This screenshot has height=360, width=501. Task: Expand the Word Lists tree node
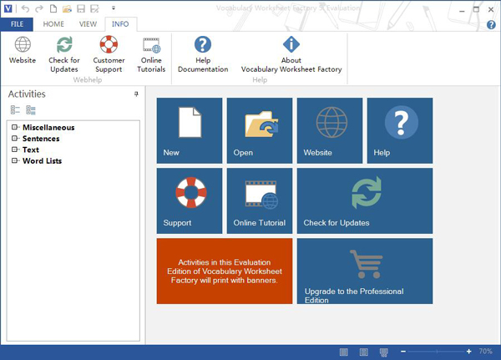14,160
